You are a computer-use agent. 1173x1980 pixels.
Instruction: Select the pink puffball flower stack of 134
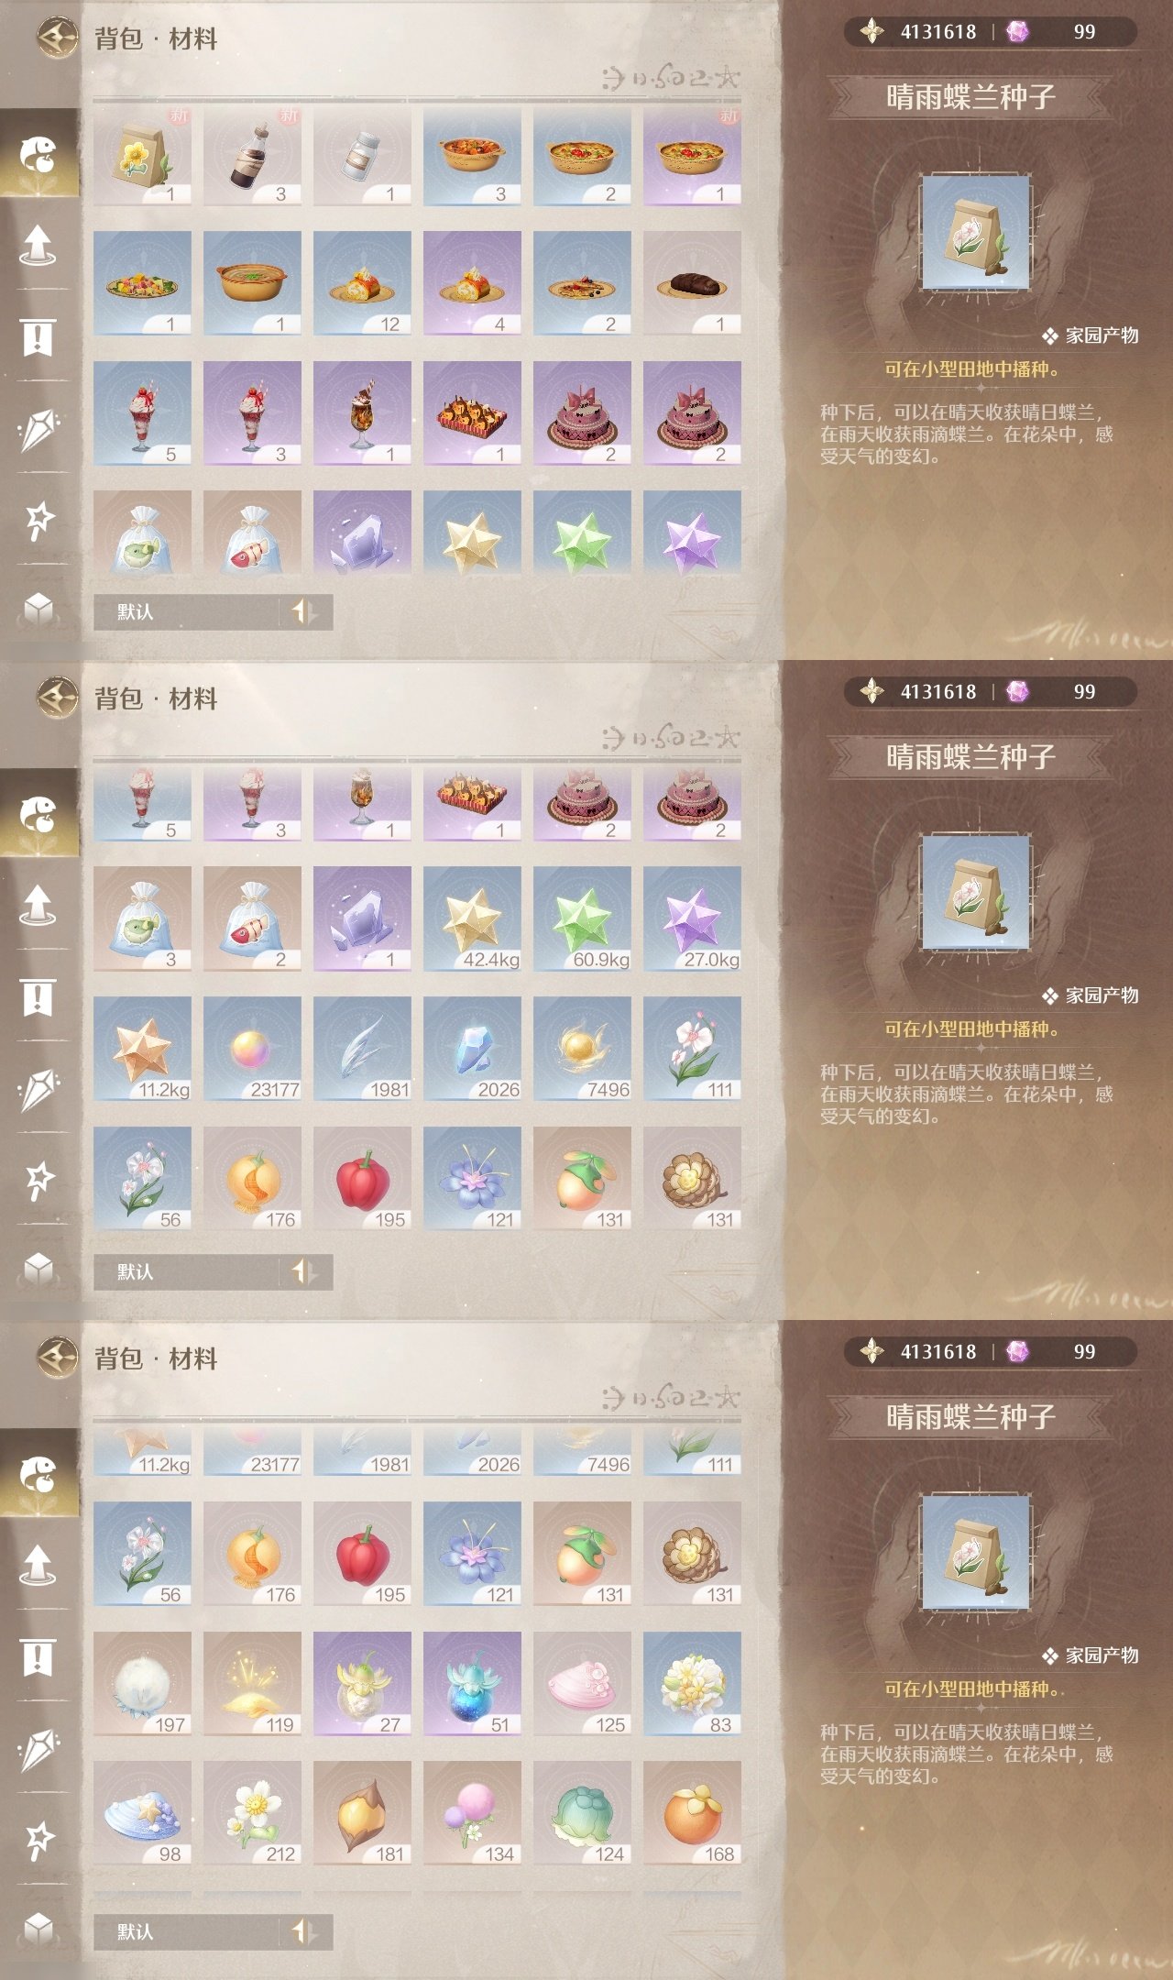coord(472,1812)
